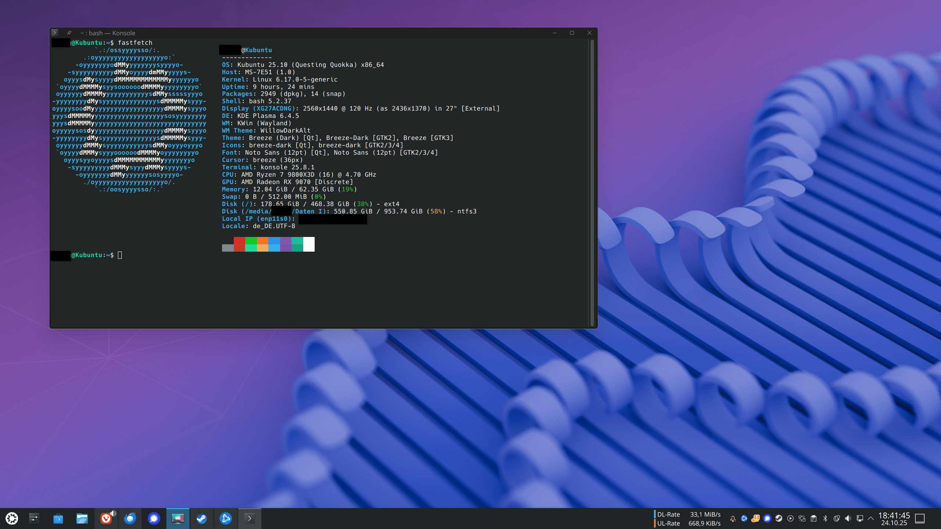Image resolution: width=941 pixels, height=529 pixels.
Task: Open the Dolphin file manager
Action: 82,518
